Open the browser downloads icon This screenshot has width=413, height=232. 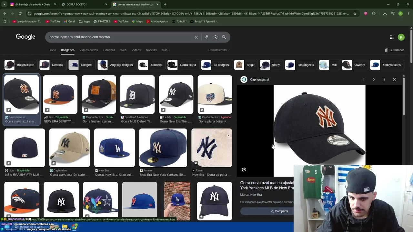point(385,14)
